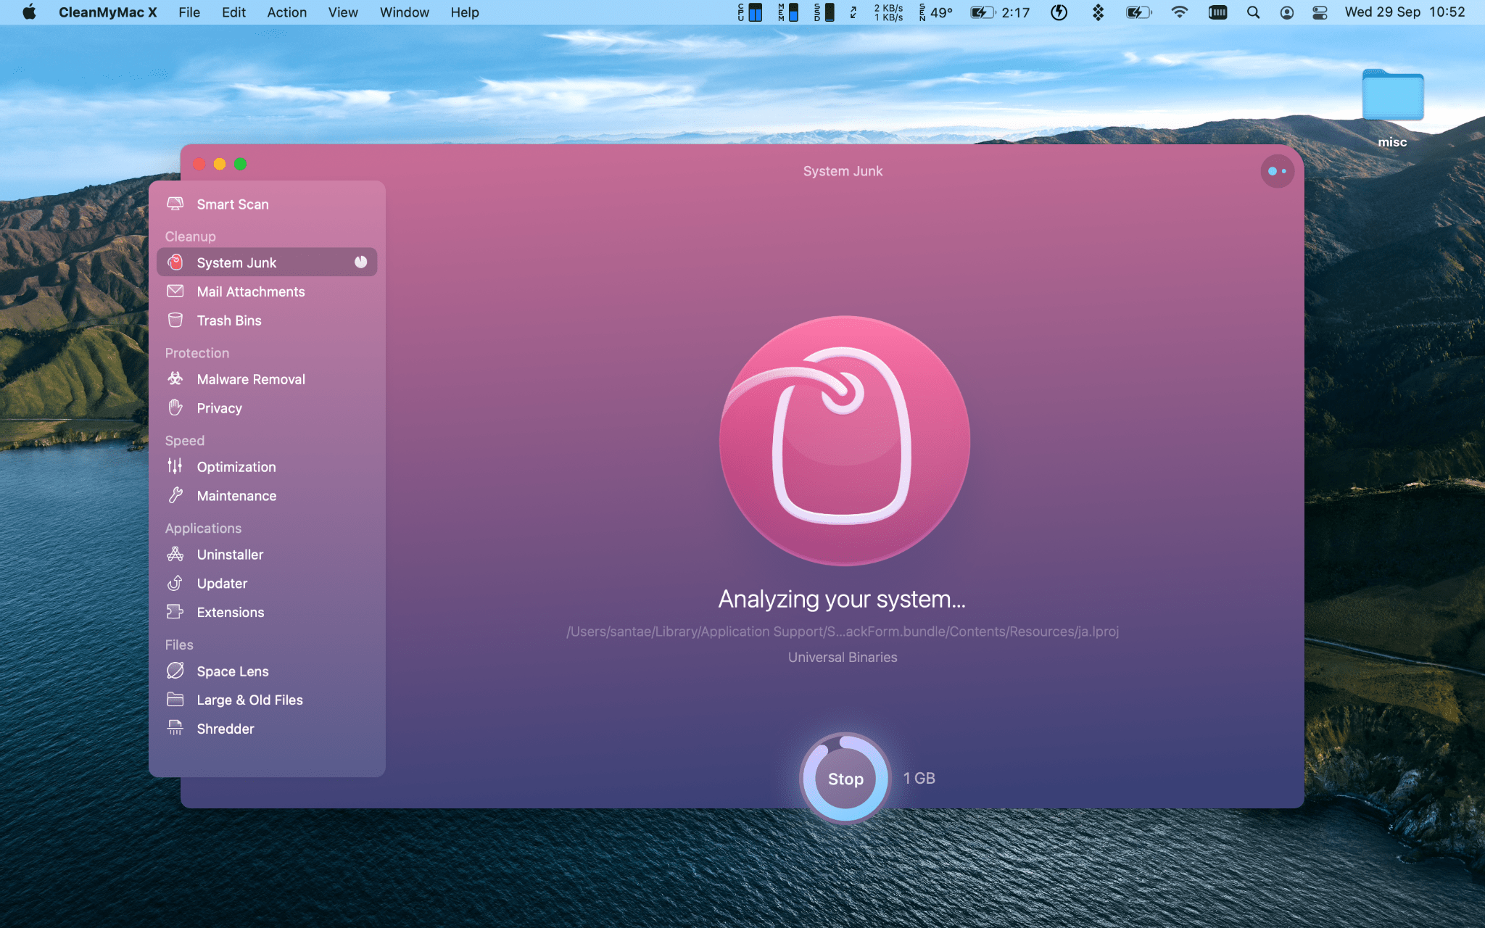Viewport: 1485px width, 928px height.
Task: Stop the system scan
Action: point(845,779)
